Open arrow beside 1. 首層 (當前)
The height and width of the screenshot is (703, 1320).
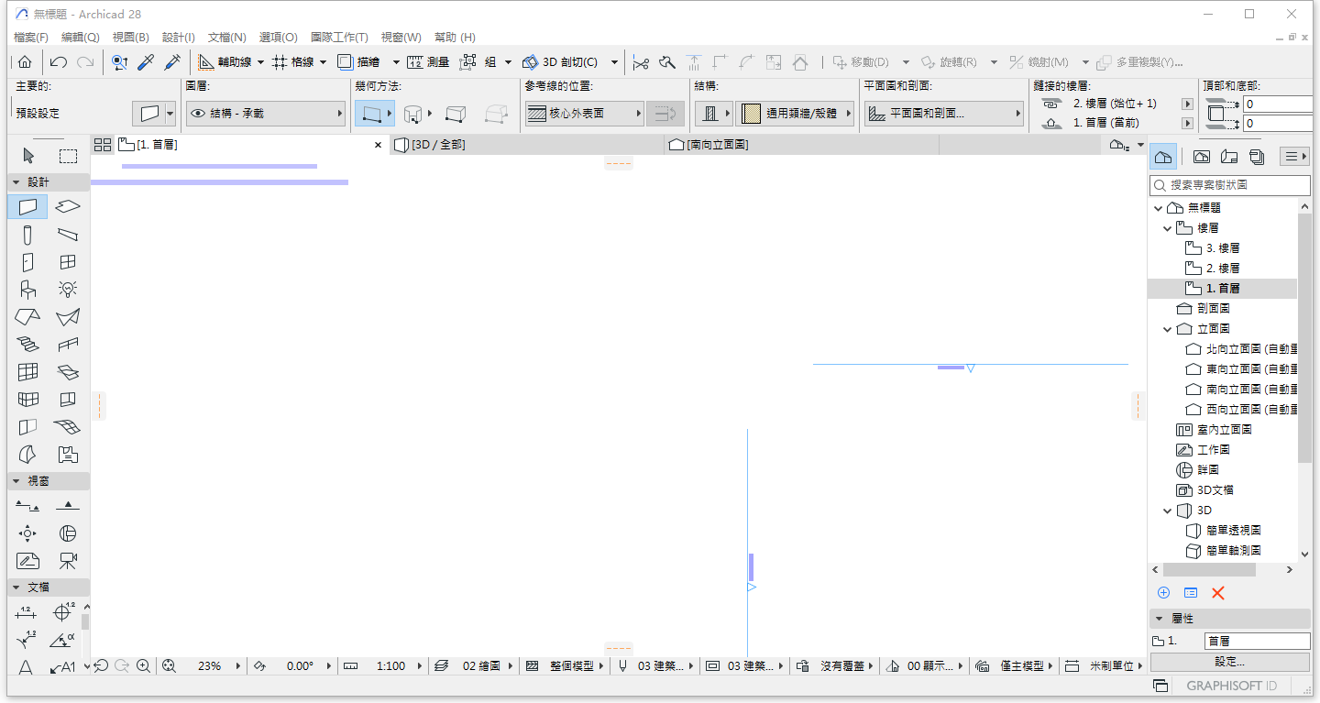(1187, 123)
